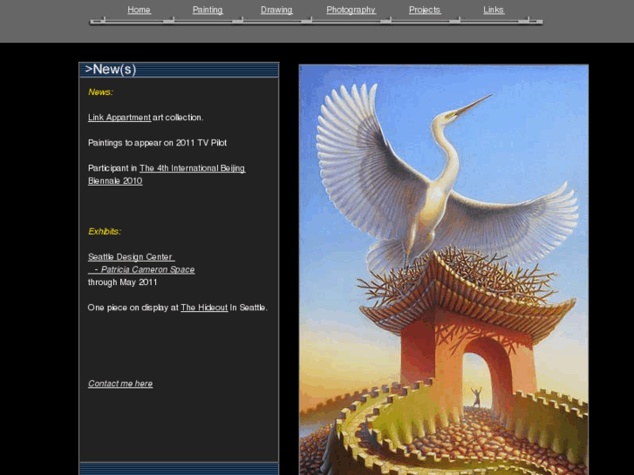The image size is (634, 475).
Task: Open the Home page
Action: click(139, 10)
